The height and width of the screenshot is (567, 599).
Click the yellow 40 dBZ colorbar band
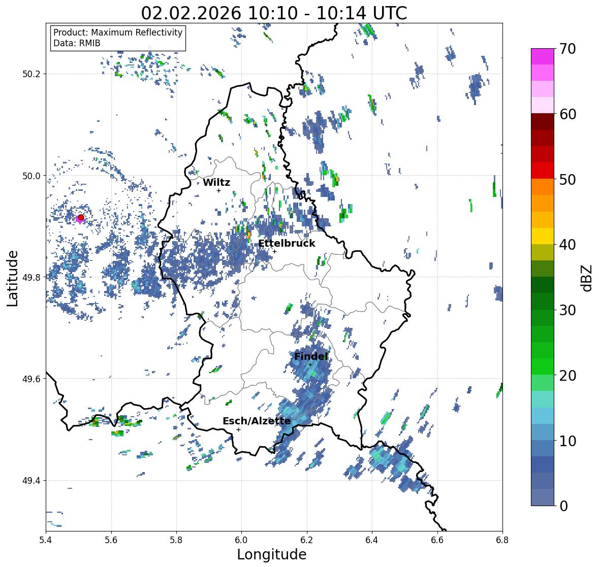(543, 236)
